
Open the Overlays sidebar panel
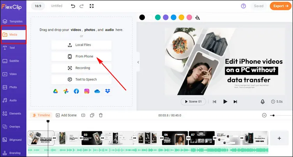pos(11,127)
